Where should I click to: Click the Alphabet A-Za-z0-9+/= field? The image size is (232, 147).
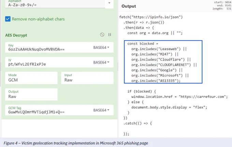point(55,4)
